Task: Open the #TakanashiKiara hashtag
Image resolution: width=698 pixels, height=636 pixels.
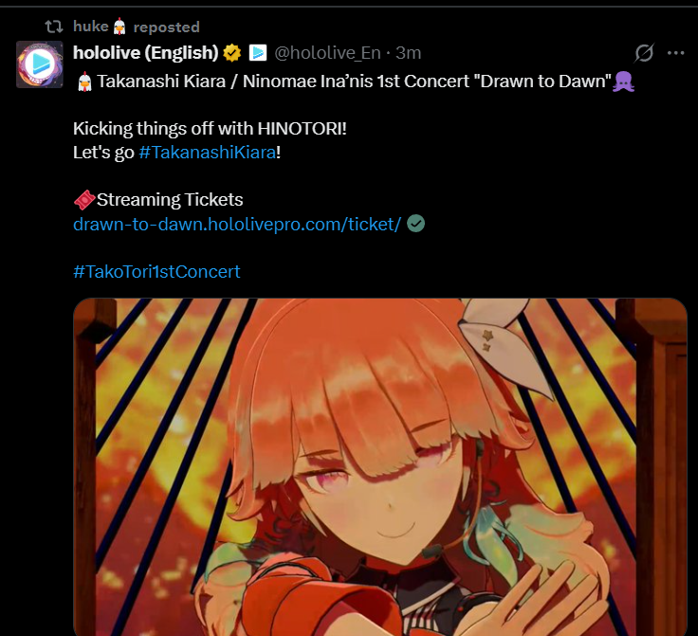Action: (x=208, y=153)
